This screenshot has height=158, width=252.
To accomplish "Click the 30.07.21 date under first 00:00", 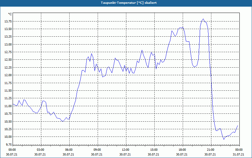I will [12, 154].
